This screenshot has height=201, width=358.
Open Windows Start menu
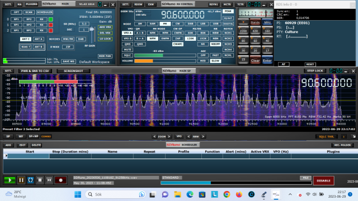(x=78, y=194)
